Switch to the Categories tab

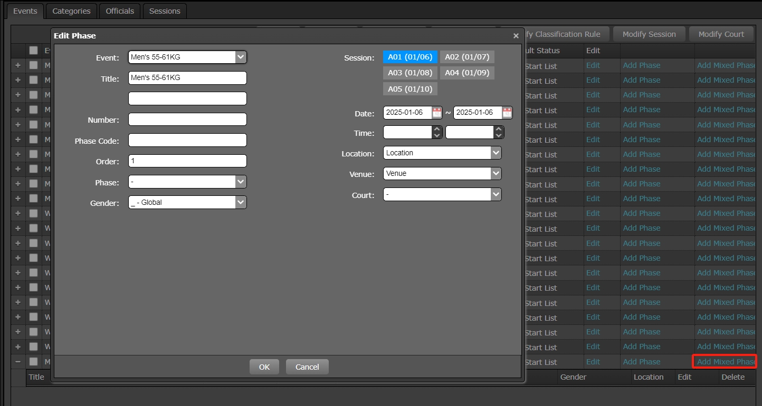point(71,11)
